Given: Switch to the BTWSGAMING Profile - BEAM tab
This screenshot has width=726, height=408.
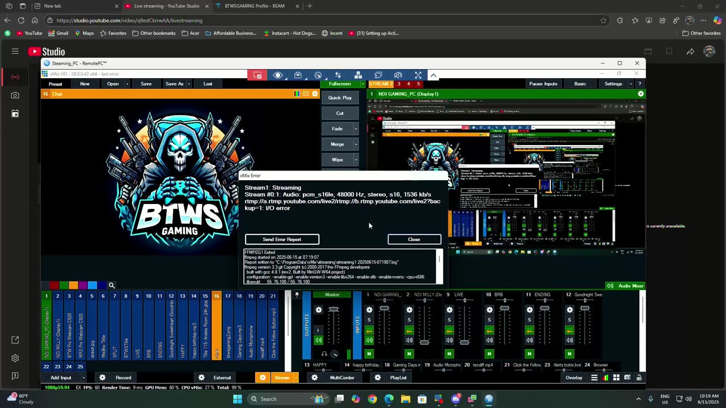Looking at the screenshot, I should [257, 6].
